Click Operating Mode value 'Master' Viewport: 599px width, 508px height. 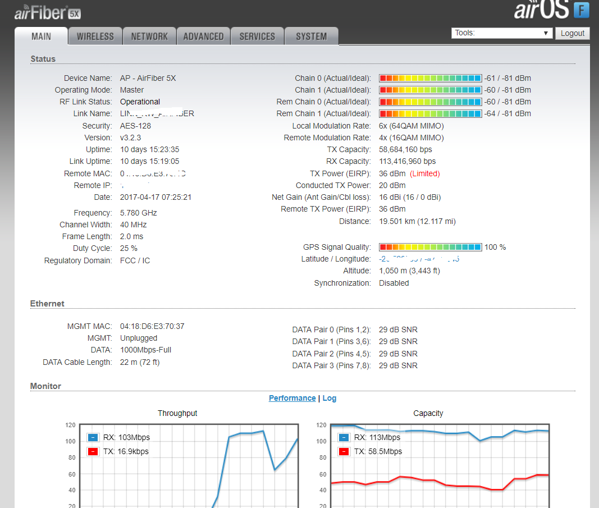point(132,90)
